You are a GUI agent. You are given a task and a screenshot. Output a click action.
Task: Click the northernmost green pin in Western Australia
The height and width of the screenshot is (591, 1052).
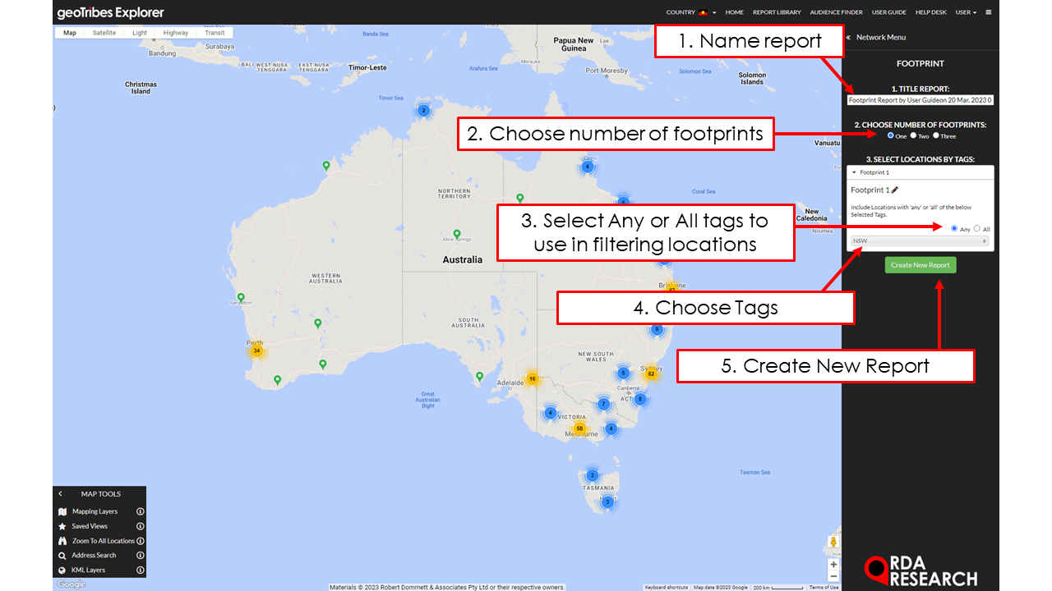[x=326, y=166]
